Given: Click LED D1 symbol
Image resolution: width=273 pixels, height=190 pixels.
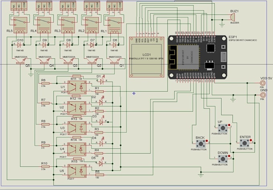Looking at the screenshot, I should coord(102,80).
